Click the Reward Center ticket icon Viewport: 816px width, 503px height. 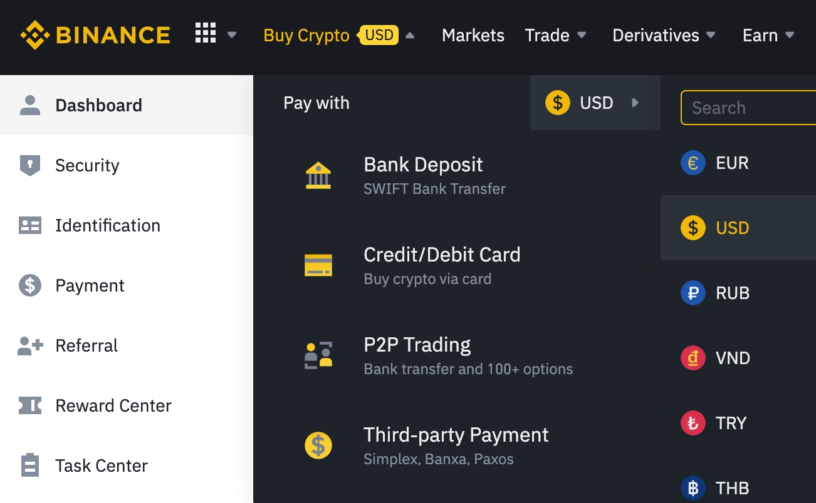[x=30, y=405]
